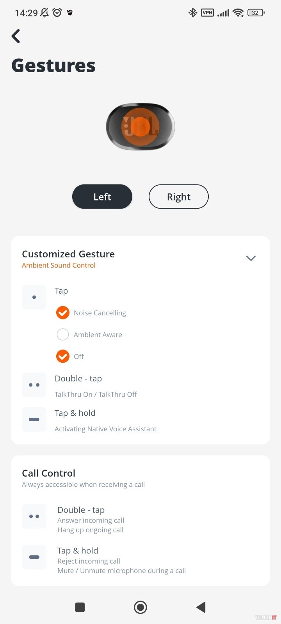Go back using the top arrow
The image size is (281, 624).
pyautogui.click(x=16, y=36)
